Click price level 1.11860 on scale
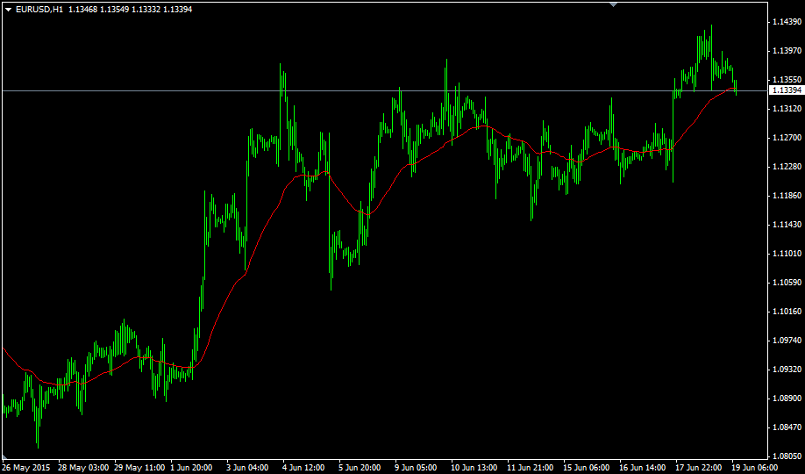805x474 pixels. point(787,196)
